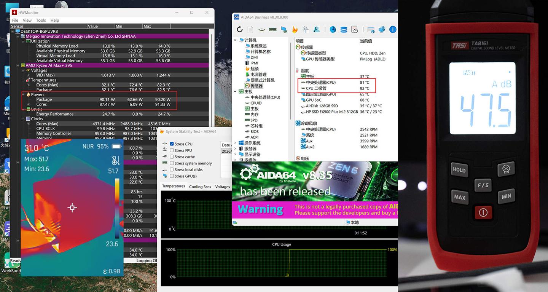Click the 项目 column header in AIDA64
This screenshot has width=548, height=292.
(x=300, y=41)
